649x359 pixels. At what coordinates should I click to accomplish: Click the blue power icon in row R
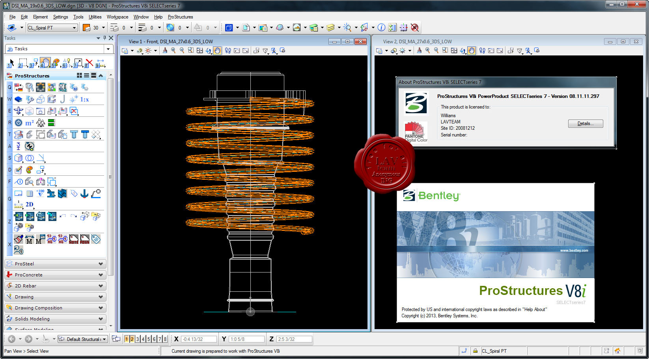point(19,123)
